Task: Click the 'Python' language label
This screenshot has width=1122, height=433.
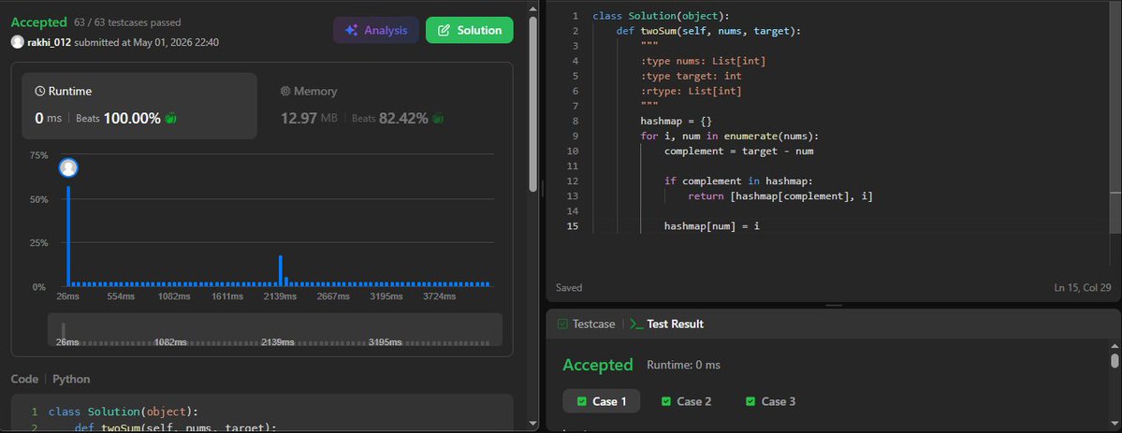Action: [71, 379]
